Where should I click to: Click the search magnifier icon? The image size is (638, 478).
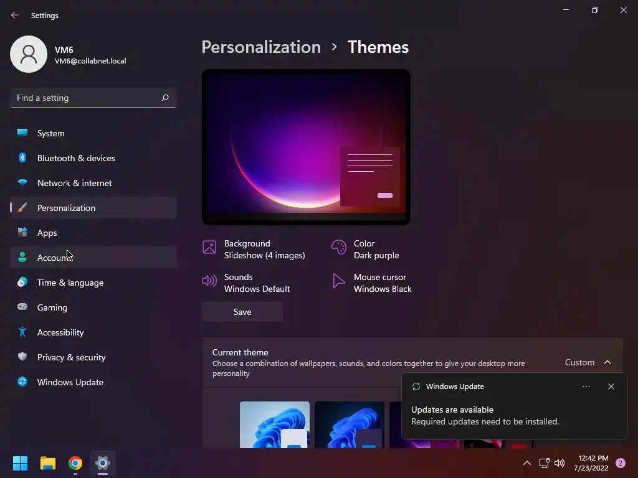pos(164,98)
